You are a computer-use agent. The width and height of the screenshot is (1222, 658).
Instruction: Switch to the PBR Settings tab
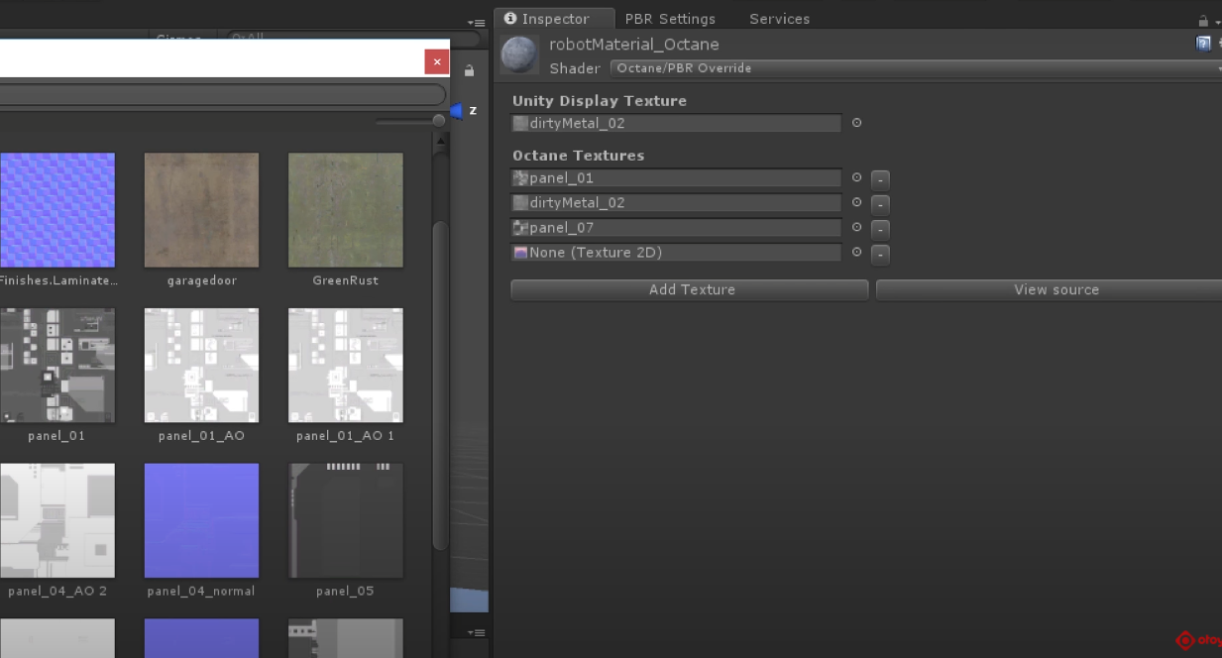tap(670, 19)
